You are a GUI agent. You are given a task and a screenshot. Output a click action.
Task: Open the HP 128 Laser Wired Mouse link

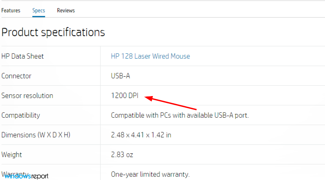[150, 56]
